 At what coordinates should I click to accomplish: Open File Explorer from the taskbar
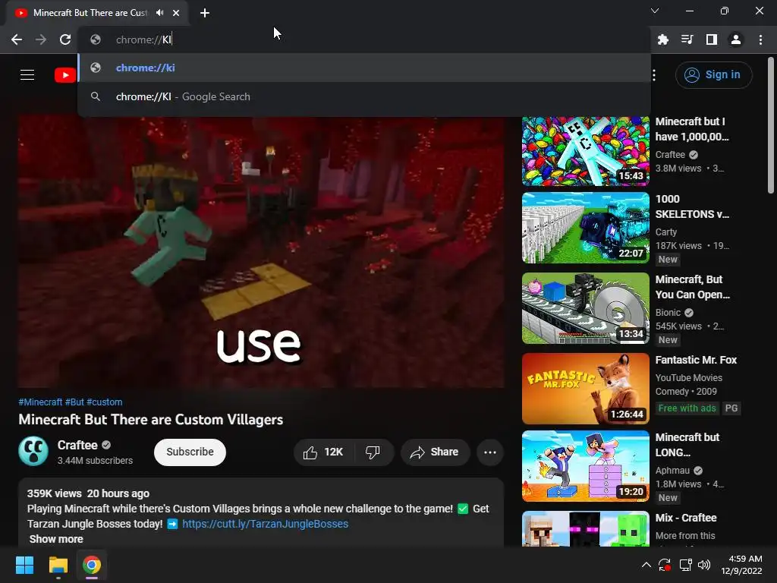[x=58, y=565]
